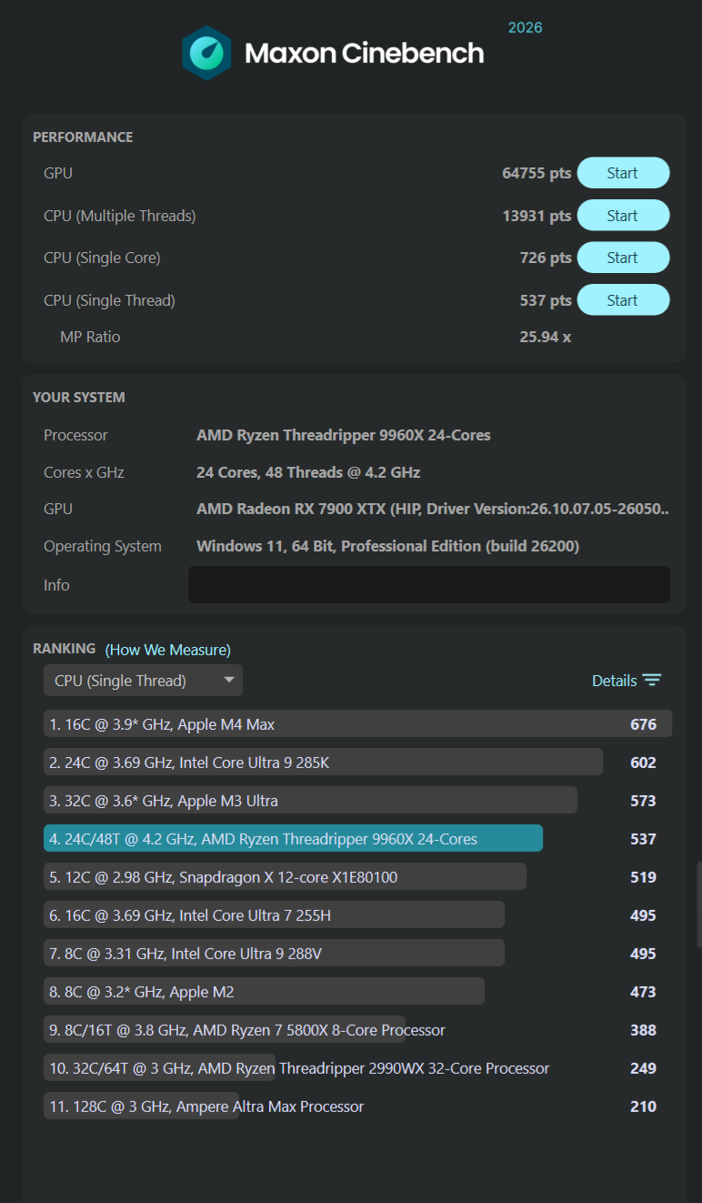Select the Apple M3 Ultra ranking row
Image resolution: width=702 pixels, height=1203 pixels.
coord(357,801)
